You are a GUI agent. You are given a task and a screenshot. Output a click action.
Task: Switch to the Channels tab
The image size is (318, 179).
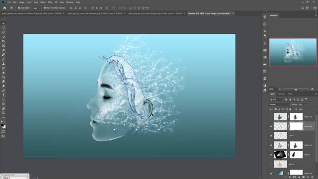pos(281,94)
